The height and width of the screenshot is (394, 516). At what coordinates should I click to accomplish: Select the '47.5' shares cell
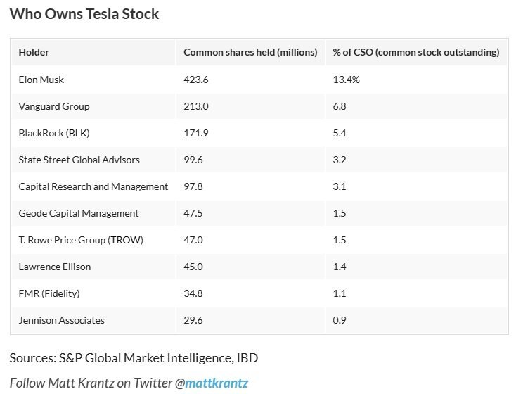point(250,212)
